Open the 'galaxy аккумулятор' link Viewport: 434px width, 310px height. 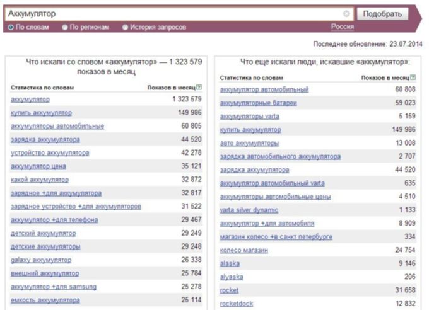[x=41, y=260]
